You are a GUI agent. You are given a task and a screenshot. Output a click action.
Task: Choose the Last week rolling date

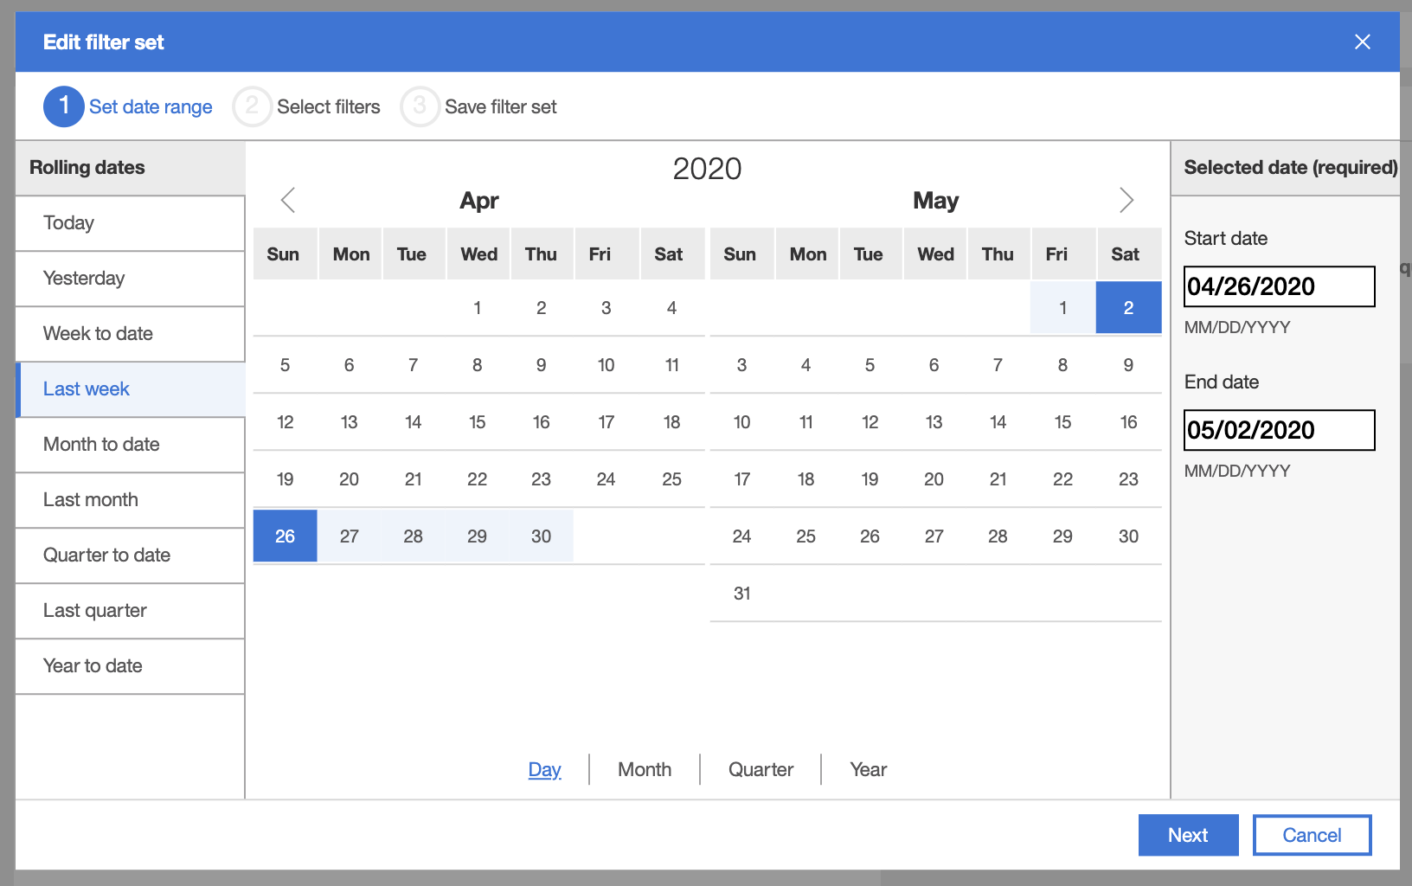pyautogui.click(x=130, y=389)
